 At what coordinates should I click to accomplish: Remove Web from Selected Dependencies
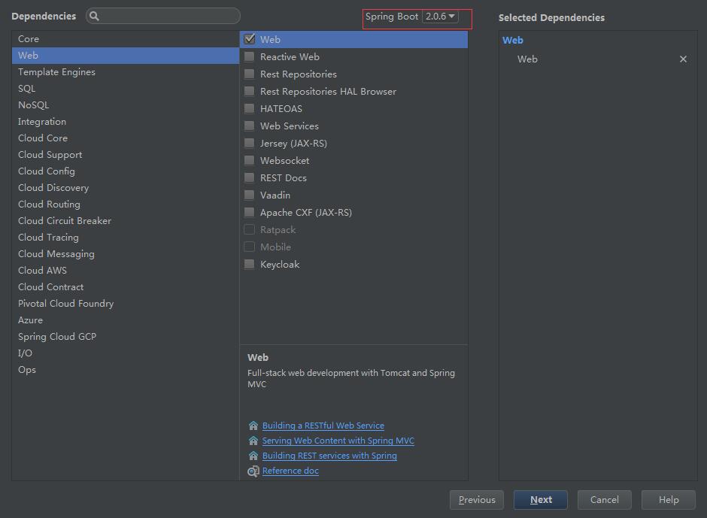[683, 59]
